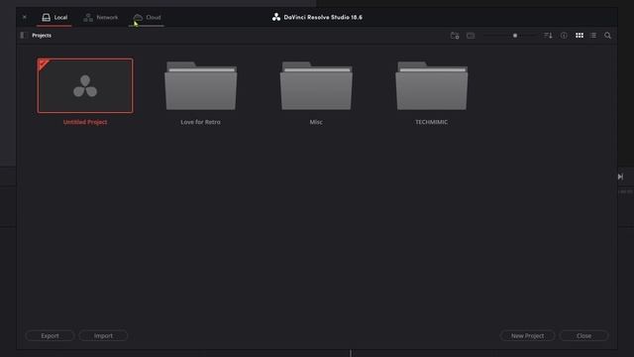The image size is (634, 357).
Task: Open the Cloud project library tab
Action: pyautogui.click(x=148, y=18)
